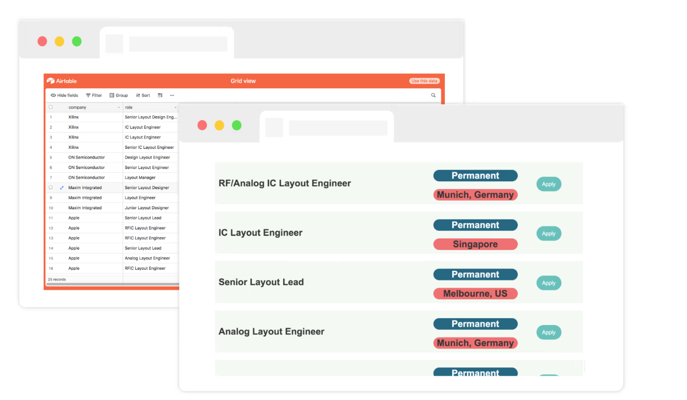The width and height of the screenshot is (687, 400).
Task: Click the Airtable logo icon
Action: (51, 81)
